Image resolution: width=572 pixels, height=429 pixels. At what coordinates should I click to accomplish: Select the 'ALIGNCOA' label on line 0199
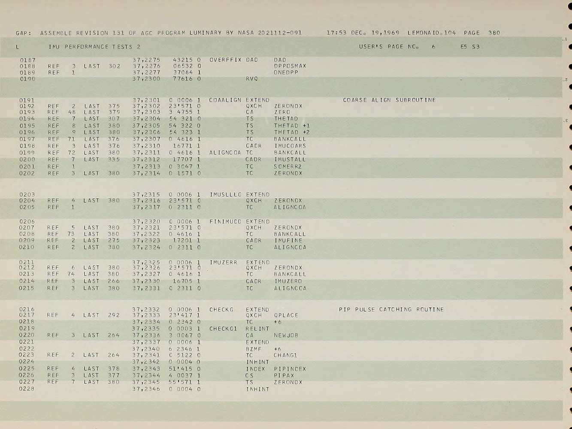225,153
